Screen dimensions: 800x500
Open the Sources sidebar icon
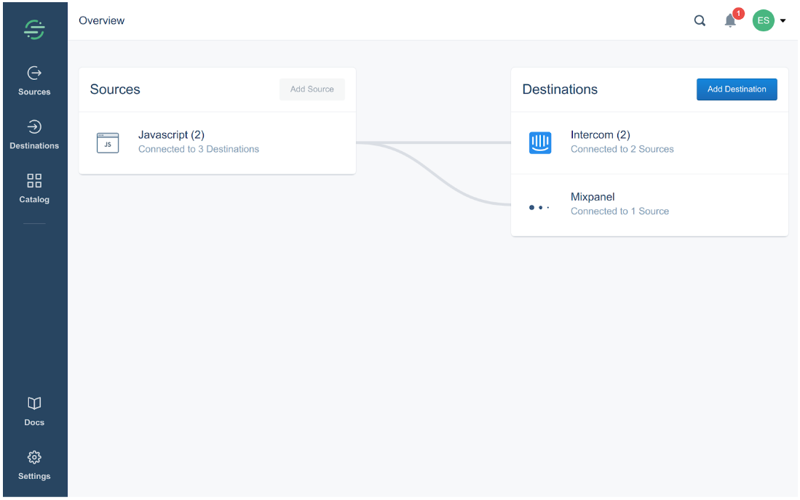[x=34, y=73]
